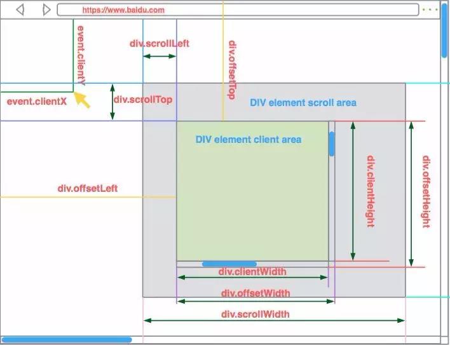
Task: Click the vertical div.offsetHeight label
Action: coord(426,192)
